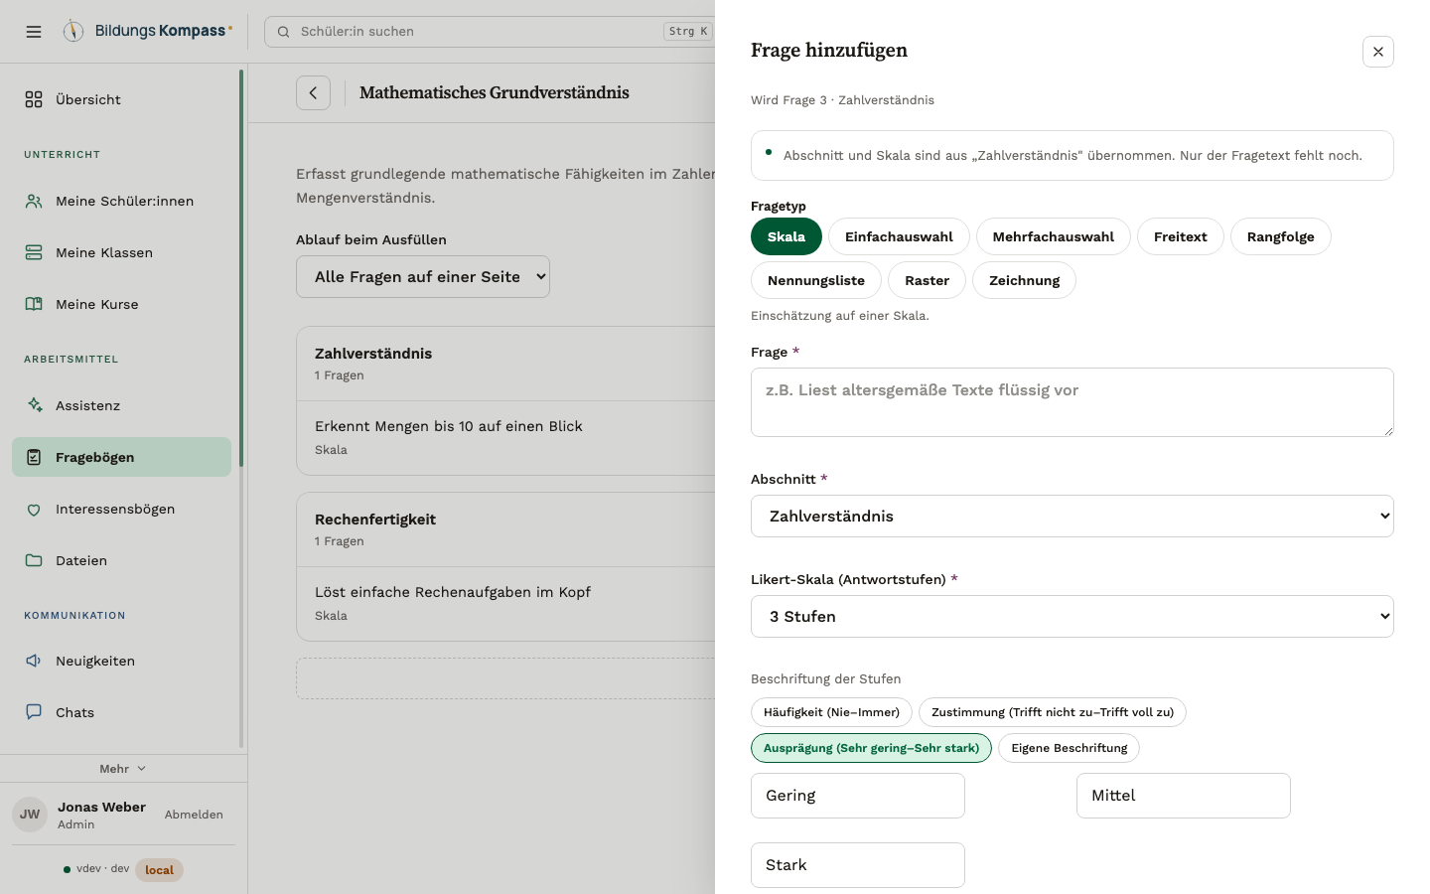Click the search magnifier icon
The width and height of the screenshot is (1430, 894).
pos(283,32)
